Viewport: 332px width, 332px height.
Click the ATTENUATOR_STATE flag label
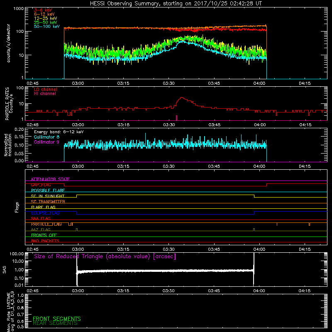[50, 179]
